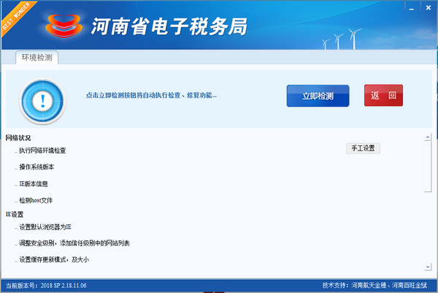Open 手工设置 manual settings

[x=363, y=148]
